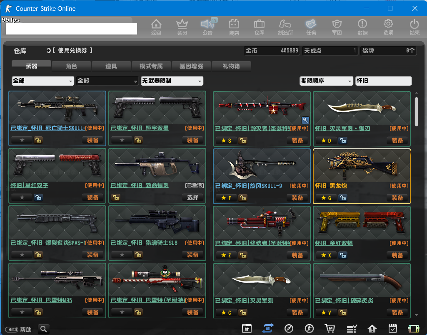Open the 选项 options gear icon
This screenshot has width=427, height=335.
[388, 27]
